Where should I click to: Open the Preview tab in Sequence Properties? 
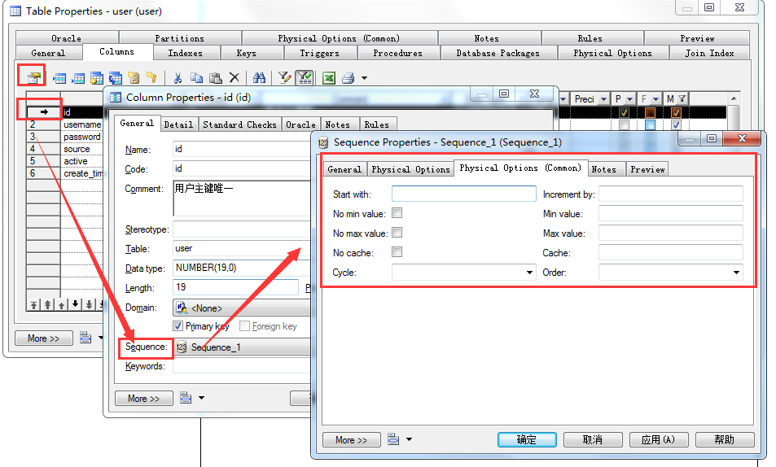coord(647,169)
